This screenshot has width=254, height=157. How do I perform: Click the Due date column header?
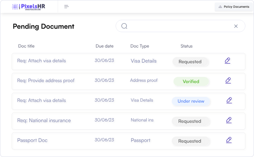tap(104, 46)
